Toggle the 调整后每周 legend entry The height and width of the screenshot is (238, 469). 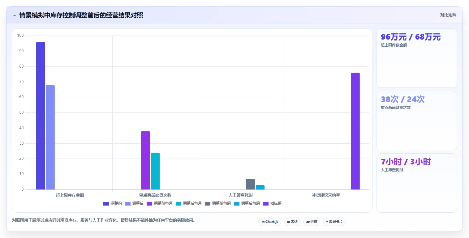pyautogui.click(x=247, y=203)
